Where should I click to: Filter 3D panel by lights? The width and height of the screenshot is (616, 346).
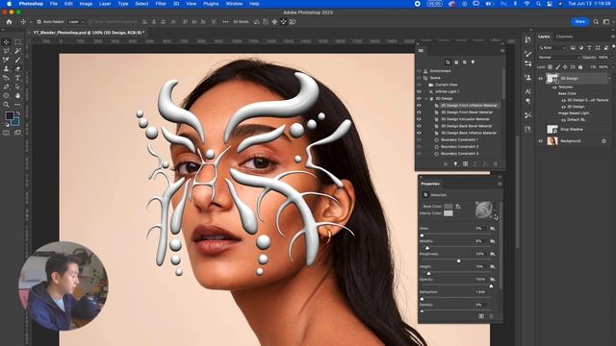(x=473, y=62)
